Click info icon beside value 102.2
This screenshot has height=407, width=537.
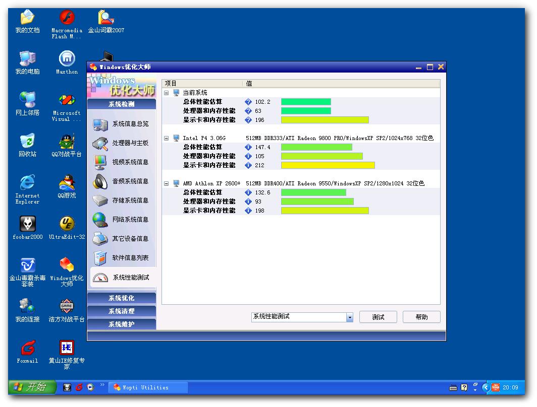click(248, 102)
